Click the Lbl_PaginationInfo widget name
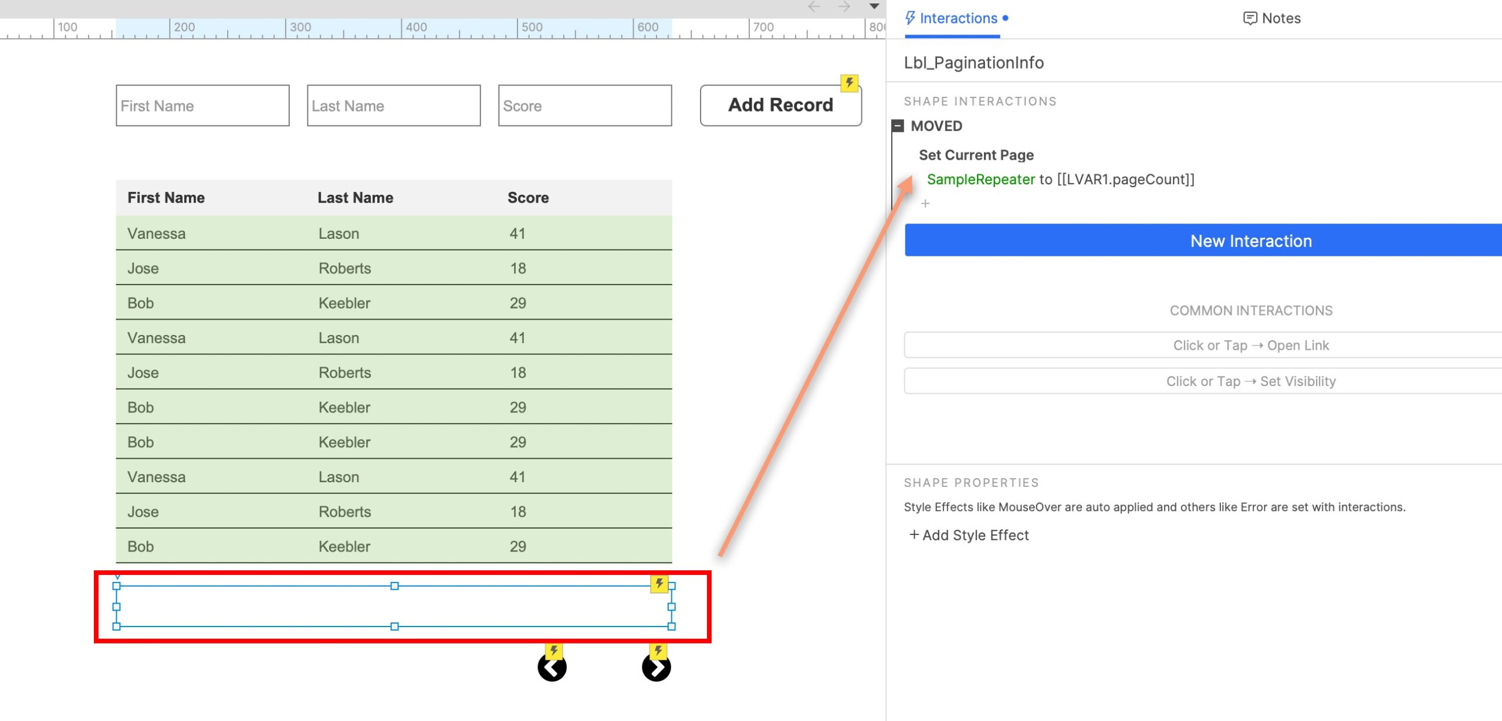This screenshot has height=721, width=1502. pos(973,63)
